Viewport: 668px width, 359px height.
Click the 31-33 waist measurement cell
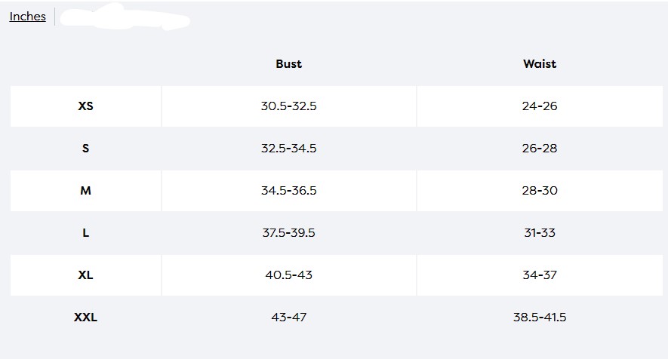pyautogui.click(x=539, y=233)
